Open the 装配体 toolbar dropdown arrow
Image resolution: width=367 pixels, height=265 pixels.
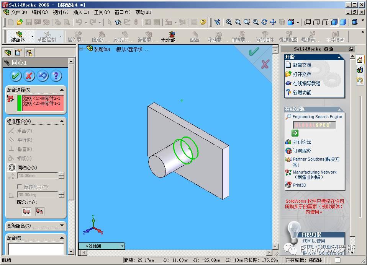32,36
